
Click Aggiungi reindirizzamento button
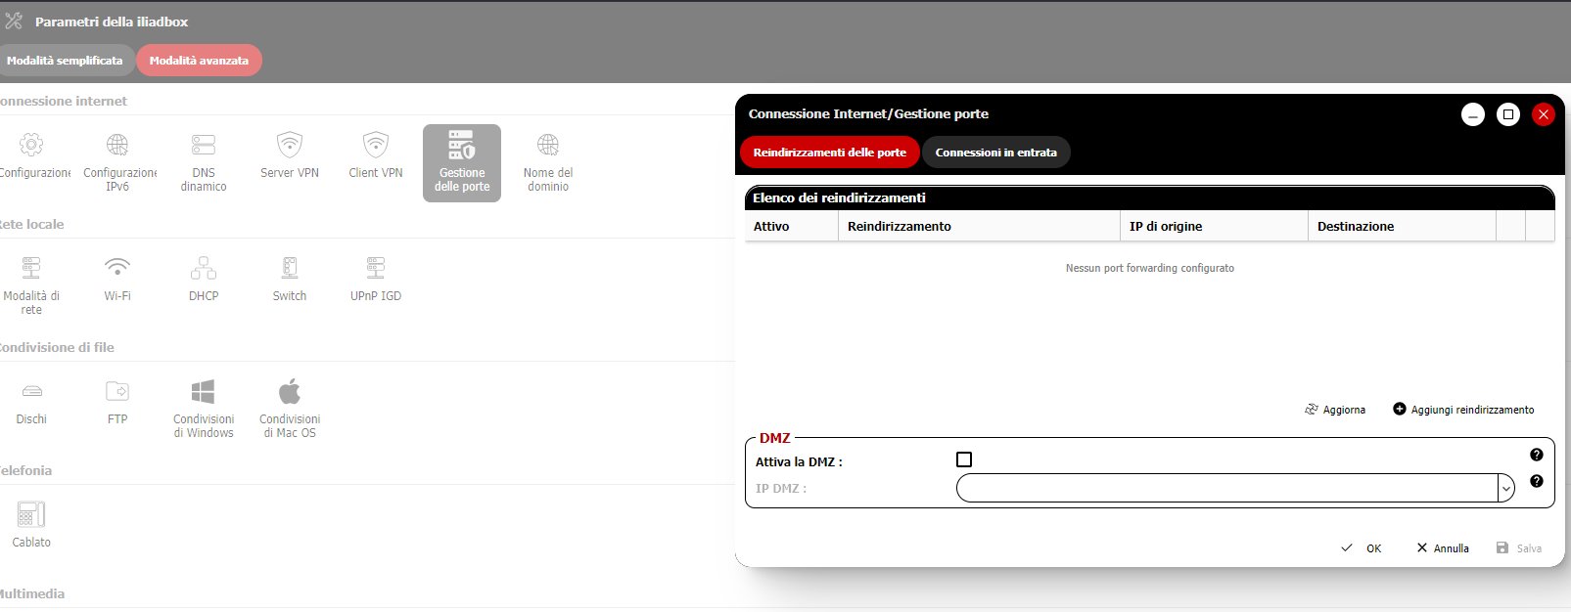click(x=1463, y=410)
